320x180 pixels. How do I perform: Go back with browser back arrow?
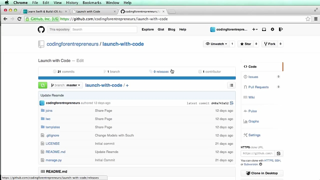click(5, 19)
